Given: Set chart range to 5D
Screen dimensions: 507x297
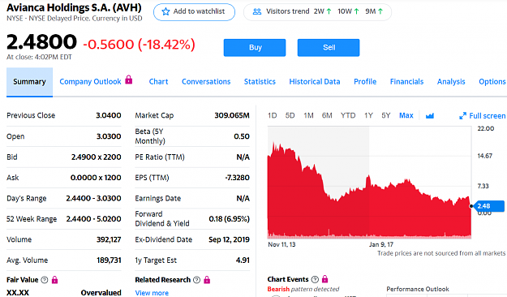Looking at the screenshot, I should [290, 115].
